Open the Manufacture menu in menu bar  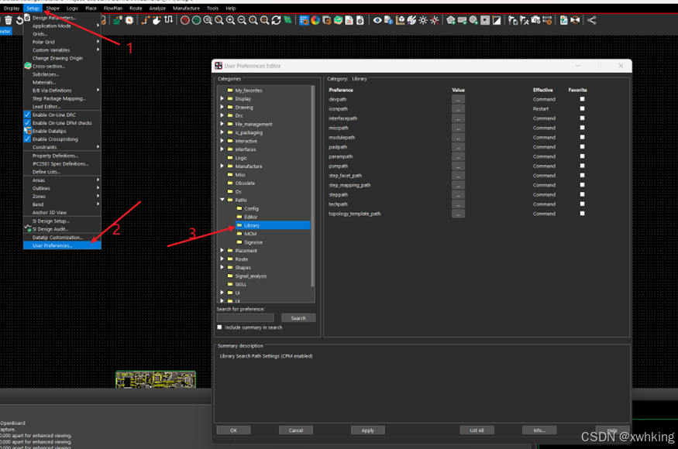click(187, 9)
